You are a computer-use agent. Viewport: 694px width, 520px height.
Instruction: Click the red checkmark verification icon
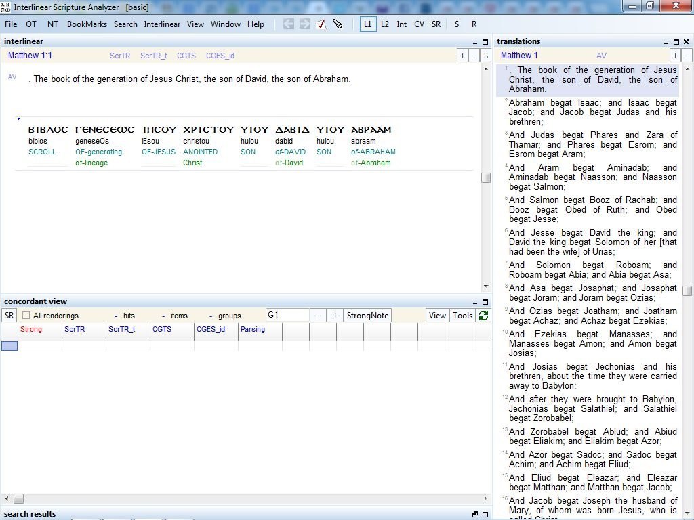coord(321,24)
